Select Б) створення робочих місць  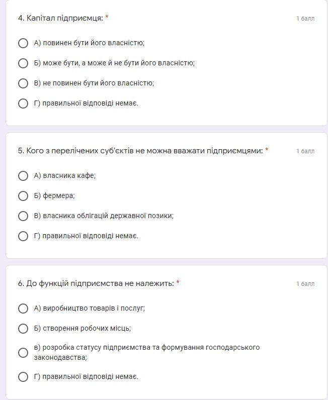coord(23,329)
